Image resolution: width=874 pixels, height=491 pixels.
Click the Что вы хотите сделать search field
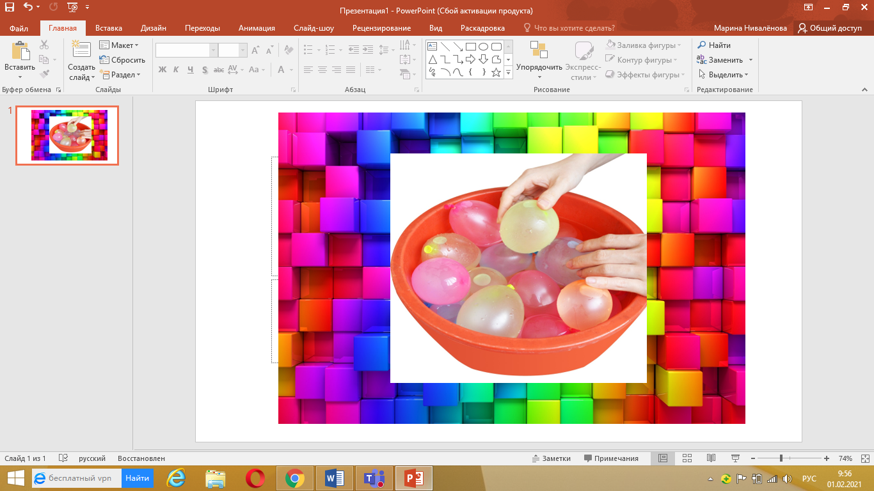(569, 28)
